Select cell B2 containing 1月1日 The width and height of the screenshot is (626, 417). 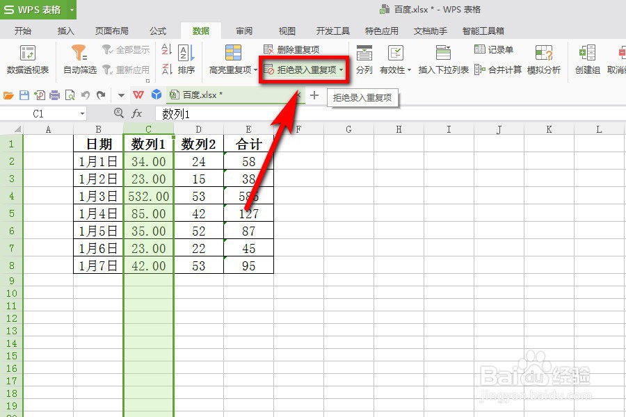click(x=97, y=161)
